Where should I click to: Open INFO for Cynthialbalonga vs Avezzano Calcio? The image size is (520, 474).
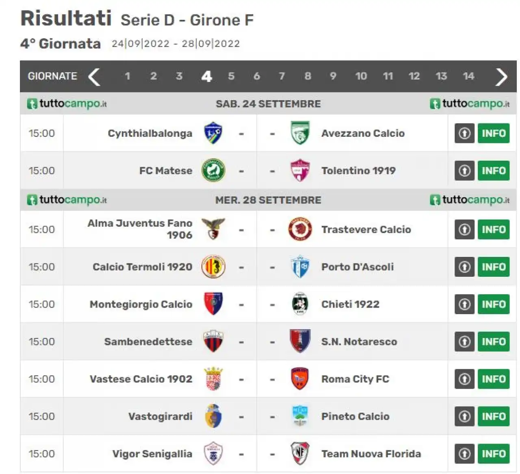pyautogui.click(x=494, y=133)
